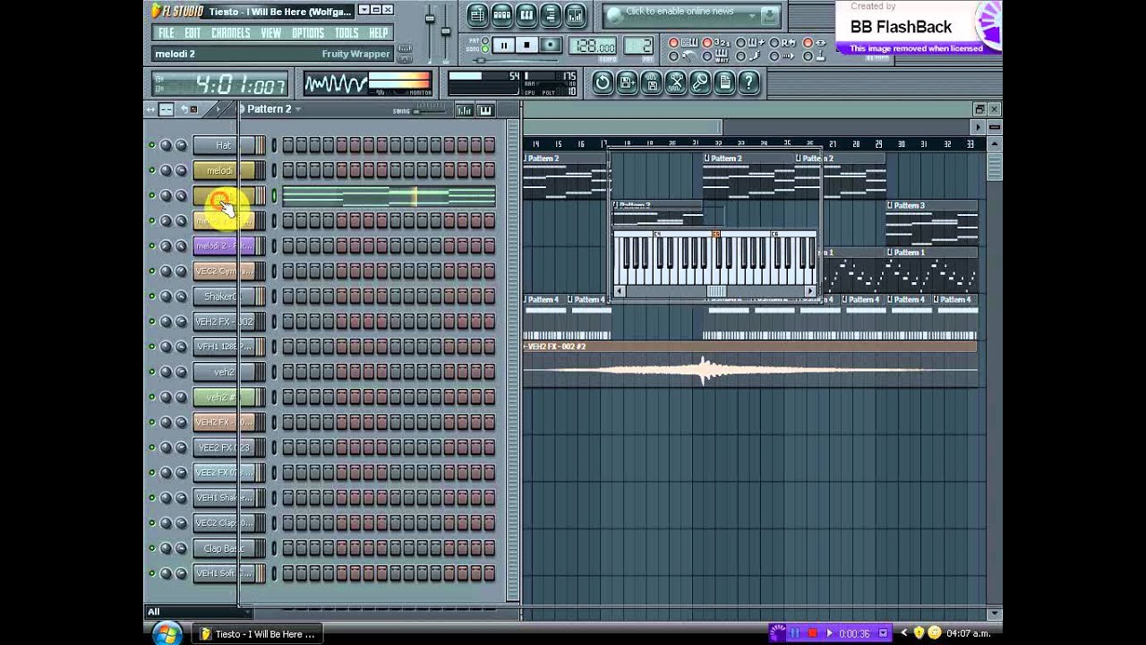Open the question mark help icon
Screen dimensions: 1146x645
(749, 82)
